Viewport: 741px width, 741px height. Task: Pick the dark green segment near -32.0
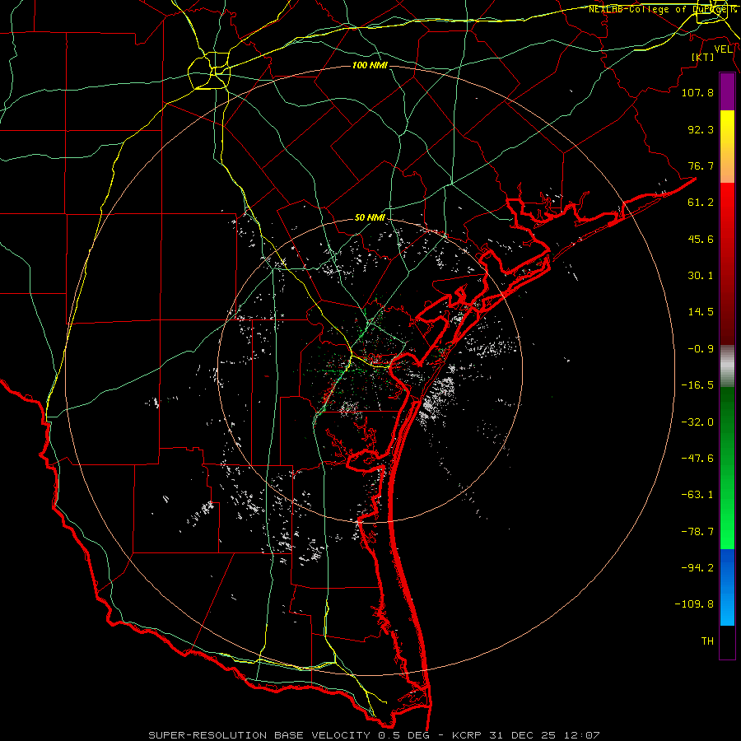coord(727,423)
